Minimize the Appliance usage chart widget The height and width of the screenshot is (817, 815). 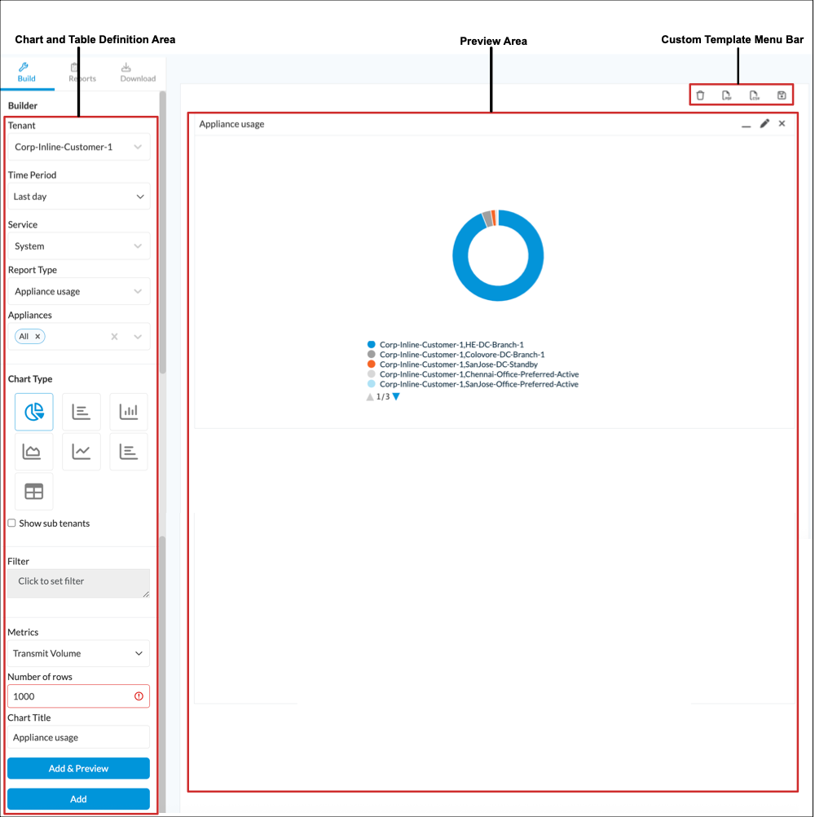tap(747, 125)
